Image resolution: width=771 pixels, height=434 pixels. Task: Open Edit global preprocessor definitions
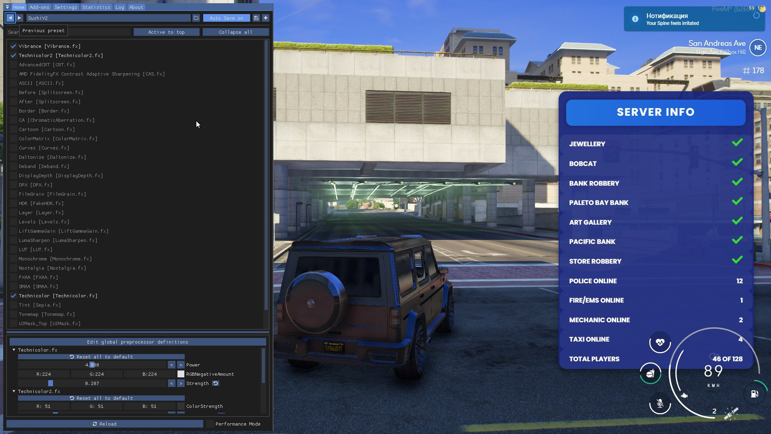(138, 342)
